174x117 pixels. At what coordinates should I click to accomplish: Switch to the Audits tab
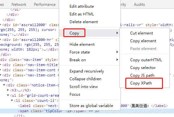tap(139, 5)
